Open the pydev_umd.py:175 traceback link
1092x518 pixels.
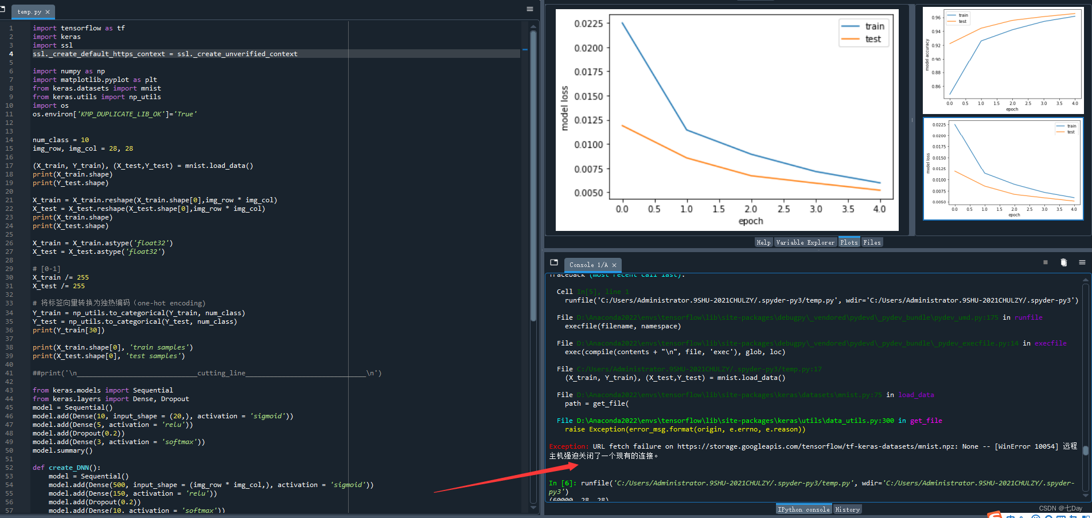pos(787,317)
